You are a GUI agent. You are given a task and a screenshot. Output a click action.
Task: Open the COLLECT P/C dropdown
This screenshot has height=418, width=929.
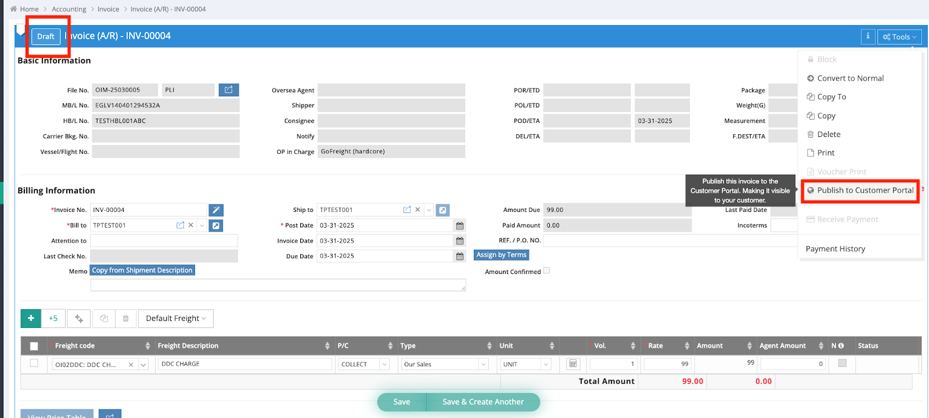[363, 364]
